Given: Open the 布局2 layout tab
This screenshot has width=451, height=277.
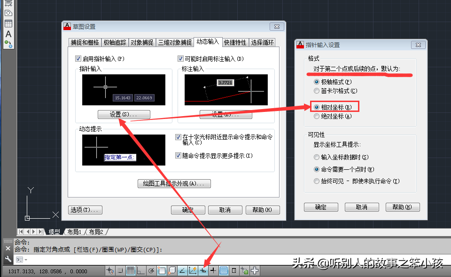Looking at the screenshot, I should tap(96, 232).
